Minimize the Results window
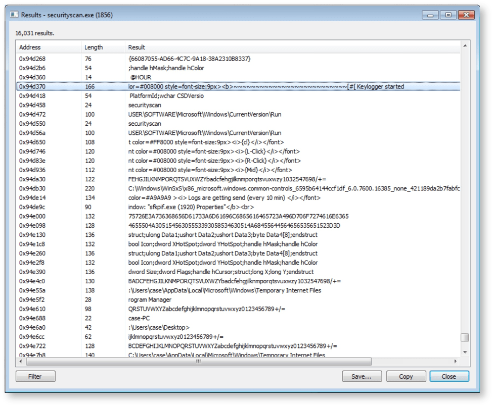Image resolution: width=493 pixels, height=406 pixels. pyautogui.click(x=430, y=15)
